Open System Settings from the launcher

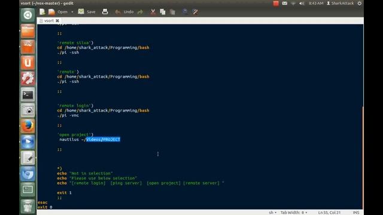pos(28,78)
